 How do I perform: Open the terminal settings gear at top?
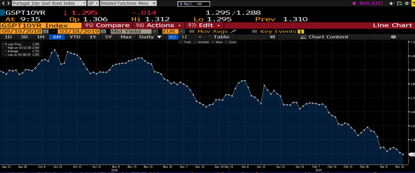click(407, 3)
